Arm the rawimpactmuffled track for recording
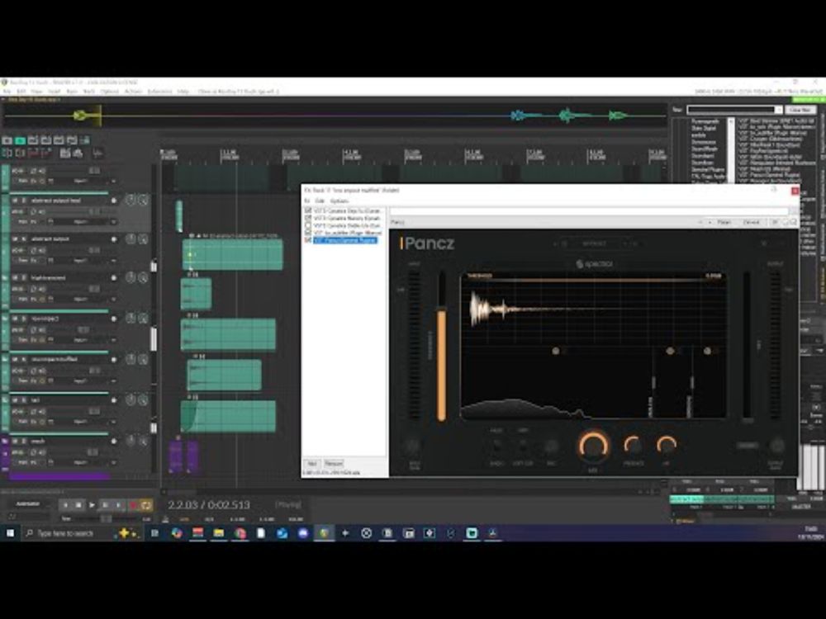Screen dimensions: 826x619 click(x=113, y=360)
